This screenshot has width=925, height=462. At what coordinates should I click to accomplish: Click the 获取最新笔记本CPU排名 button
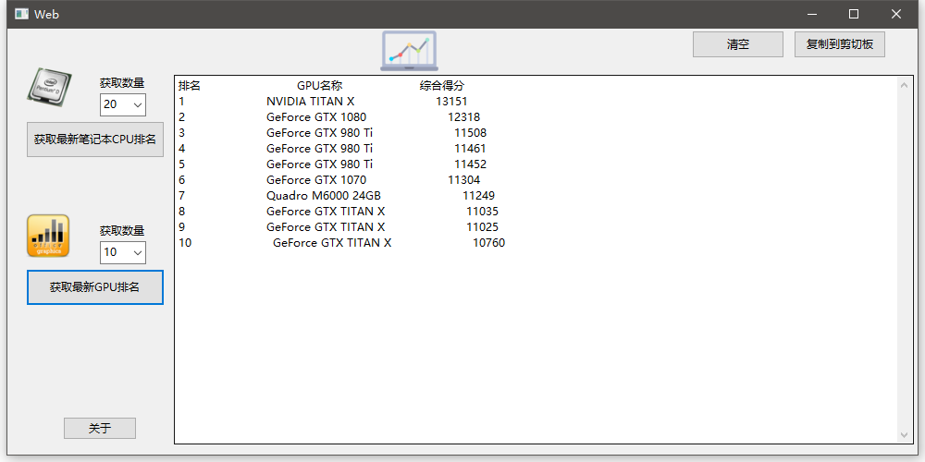95,140
